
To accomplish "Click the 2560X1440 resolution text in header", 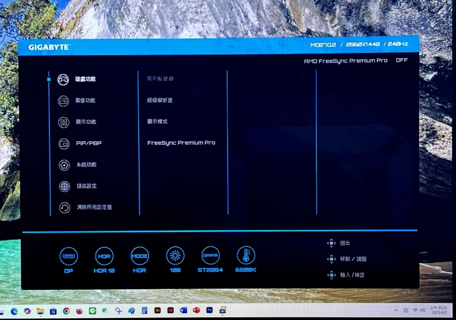I will click(363, 44).
